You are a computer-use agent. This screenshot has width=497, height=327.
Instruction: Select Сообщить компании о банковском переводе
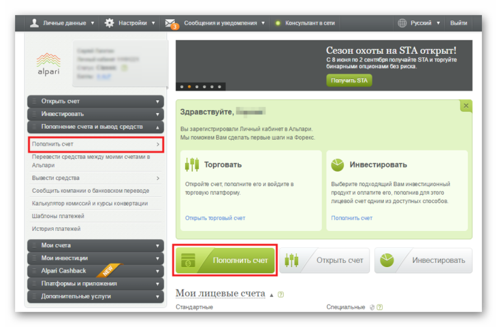(x=96, y=191)
